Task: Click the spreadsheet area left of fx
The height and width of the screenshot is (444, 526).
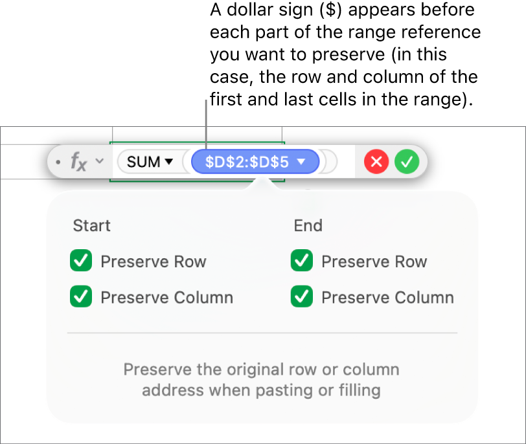Action: point(26,162)
